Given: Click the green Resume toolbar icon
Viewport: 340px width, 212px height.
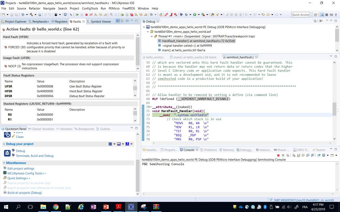Looking at the screenshot, I should [x=77, y=15].
